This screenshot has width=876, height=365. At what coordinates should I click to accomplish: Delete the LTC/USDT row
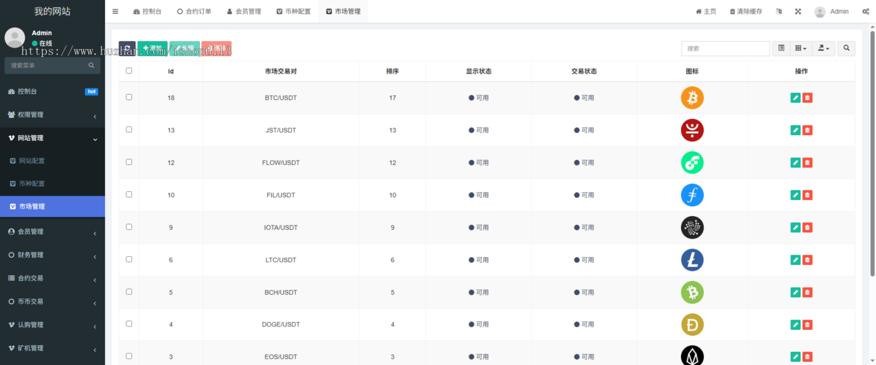pyautogui.click(x=807, y=260)
